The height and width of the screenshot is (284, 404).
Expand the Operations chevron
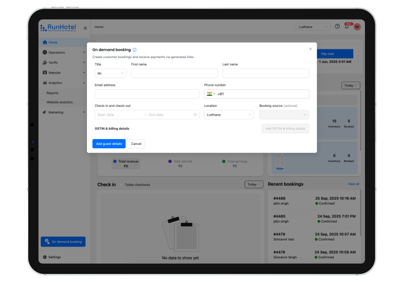84,52
